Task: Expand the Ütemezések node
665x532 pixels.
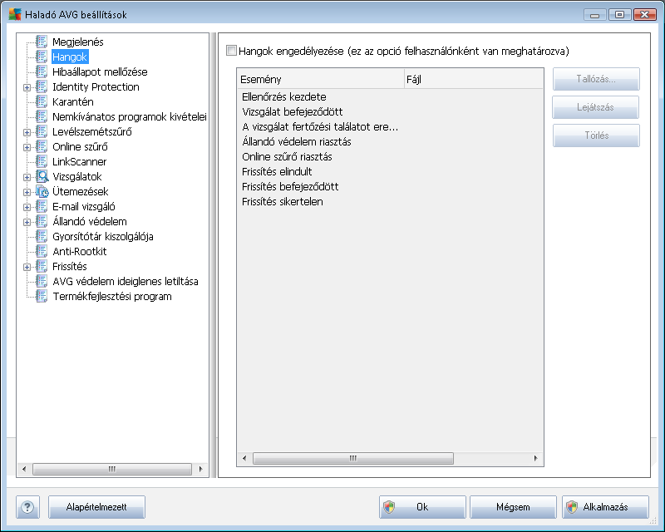Action: [x=27, y=192]
